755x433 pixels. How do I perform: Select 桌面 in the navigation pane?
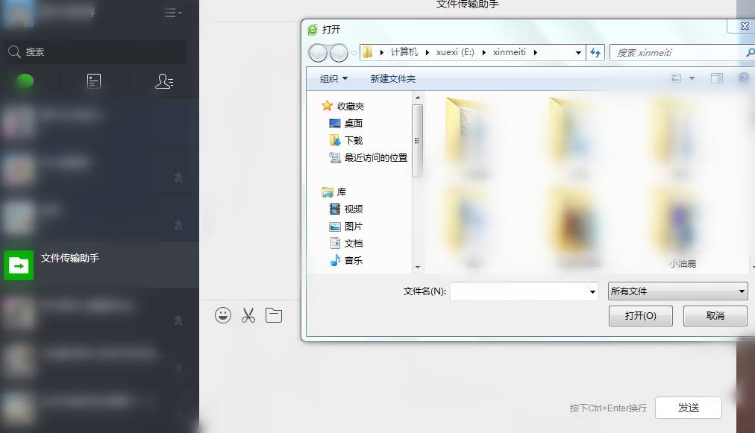tap(353, 123)
